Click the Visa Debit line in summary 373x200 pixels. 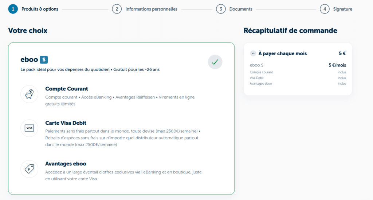tap(256, 78)
